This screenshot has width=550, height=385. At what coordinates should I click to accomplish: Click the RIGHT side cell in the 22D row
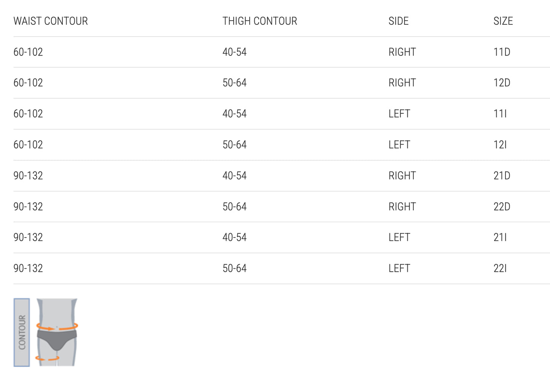pyautogui.click(x=402, y=207)
